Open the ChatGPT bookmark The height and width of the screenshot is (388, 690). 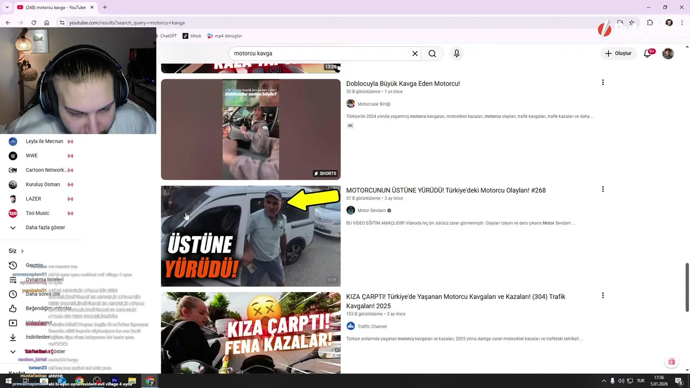coord(167,36)
